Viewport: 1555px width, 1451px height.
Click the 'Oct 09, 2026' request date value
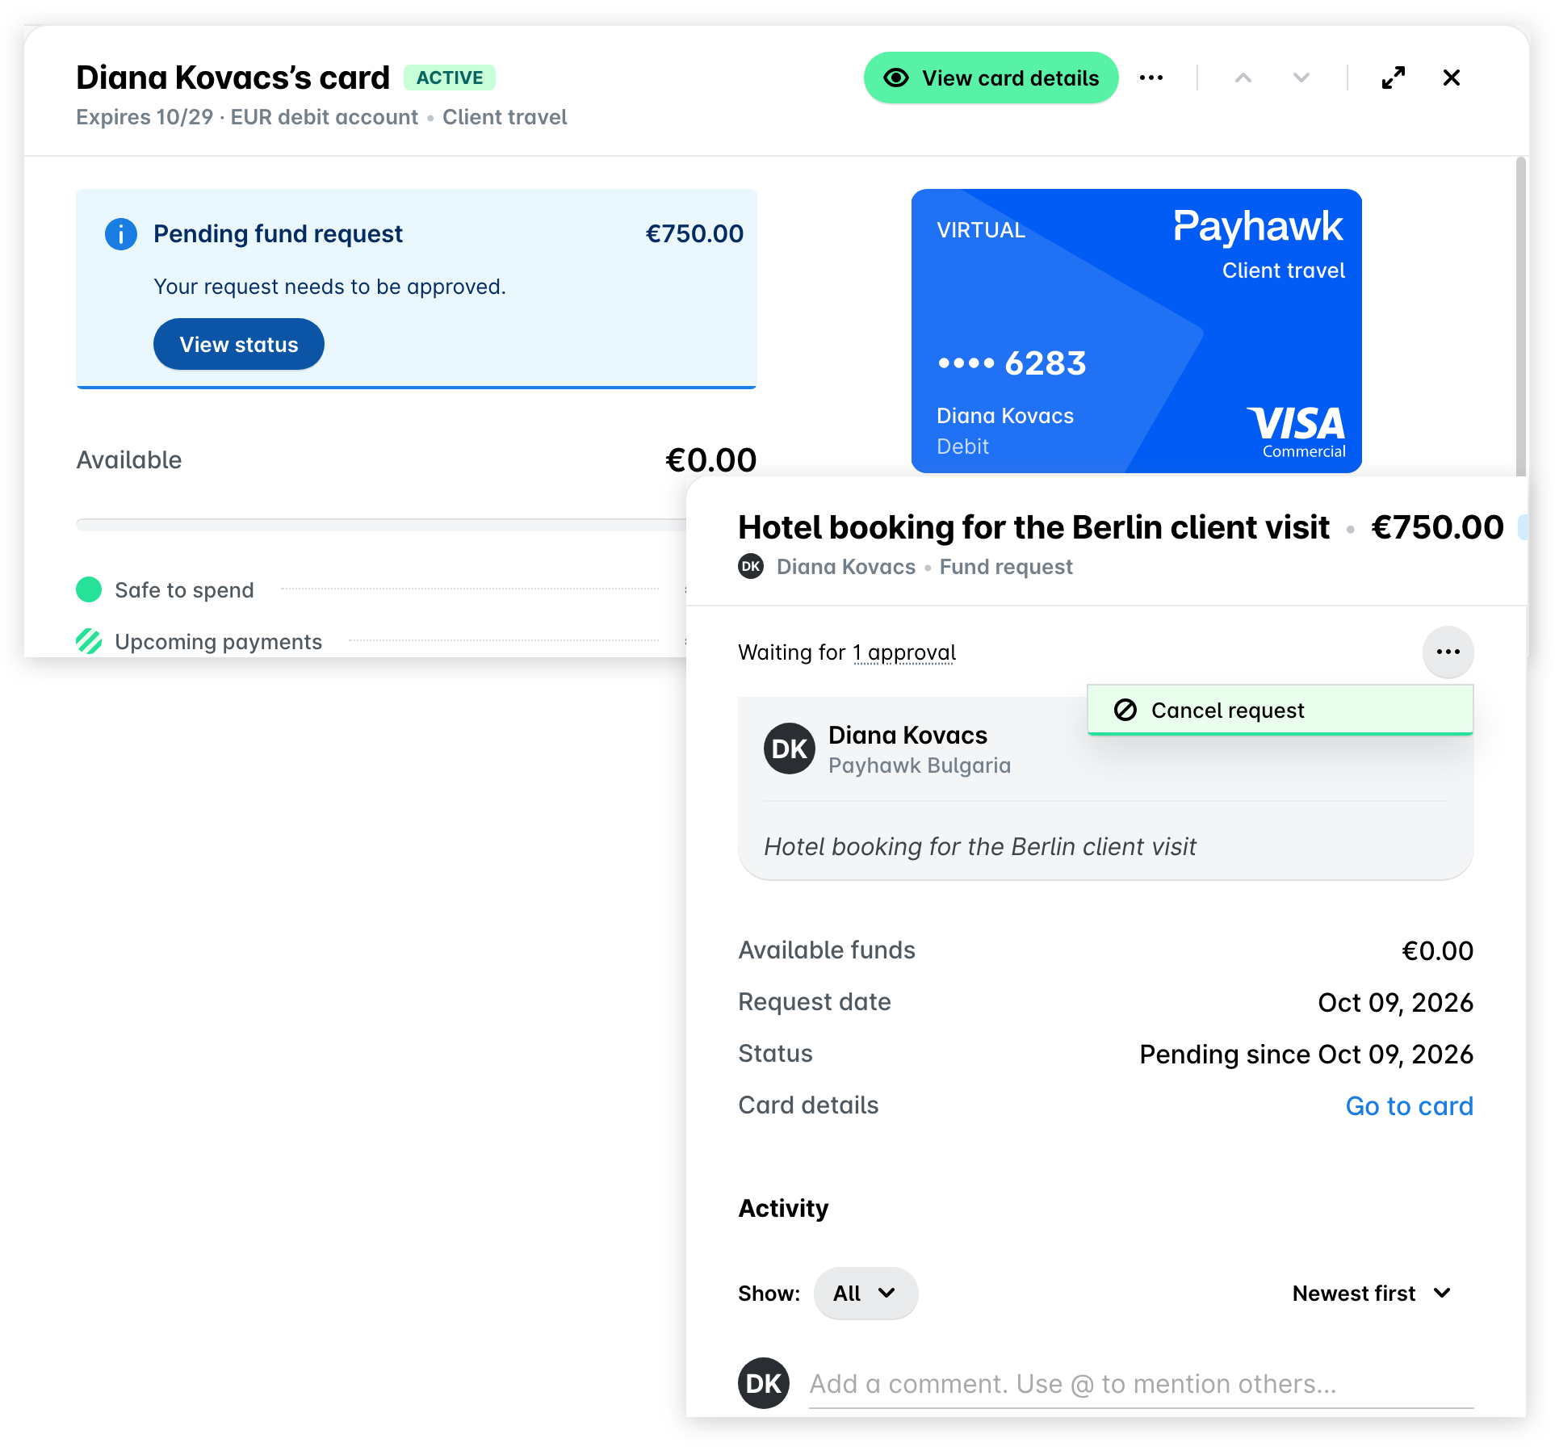1396,1003
